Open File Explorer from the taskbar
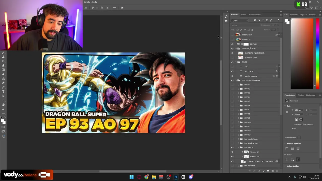This screenshot has height=181, width=322. pyautogui.click(x=154, y=177)
